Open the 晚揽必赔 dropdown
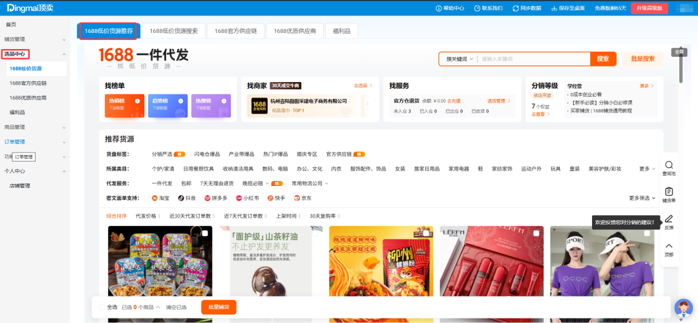Image resolution: width=698 pixels, height=323 pixels. pos(256,183)
